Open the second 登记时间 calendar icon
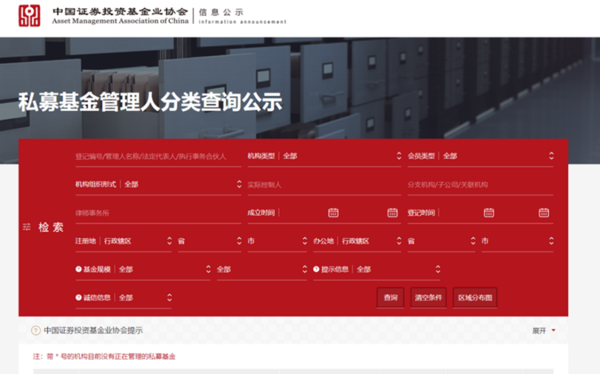Screen dimensions: 600x374 544,212
